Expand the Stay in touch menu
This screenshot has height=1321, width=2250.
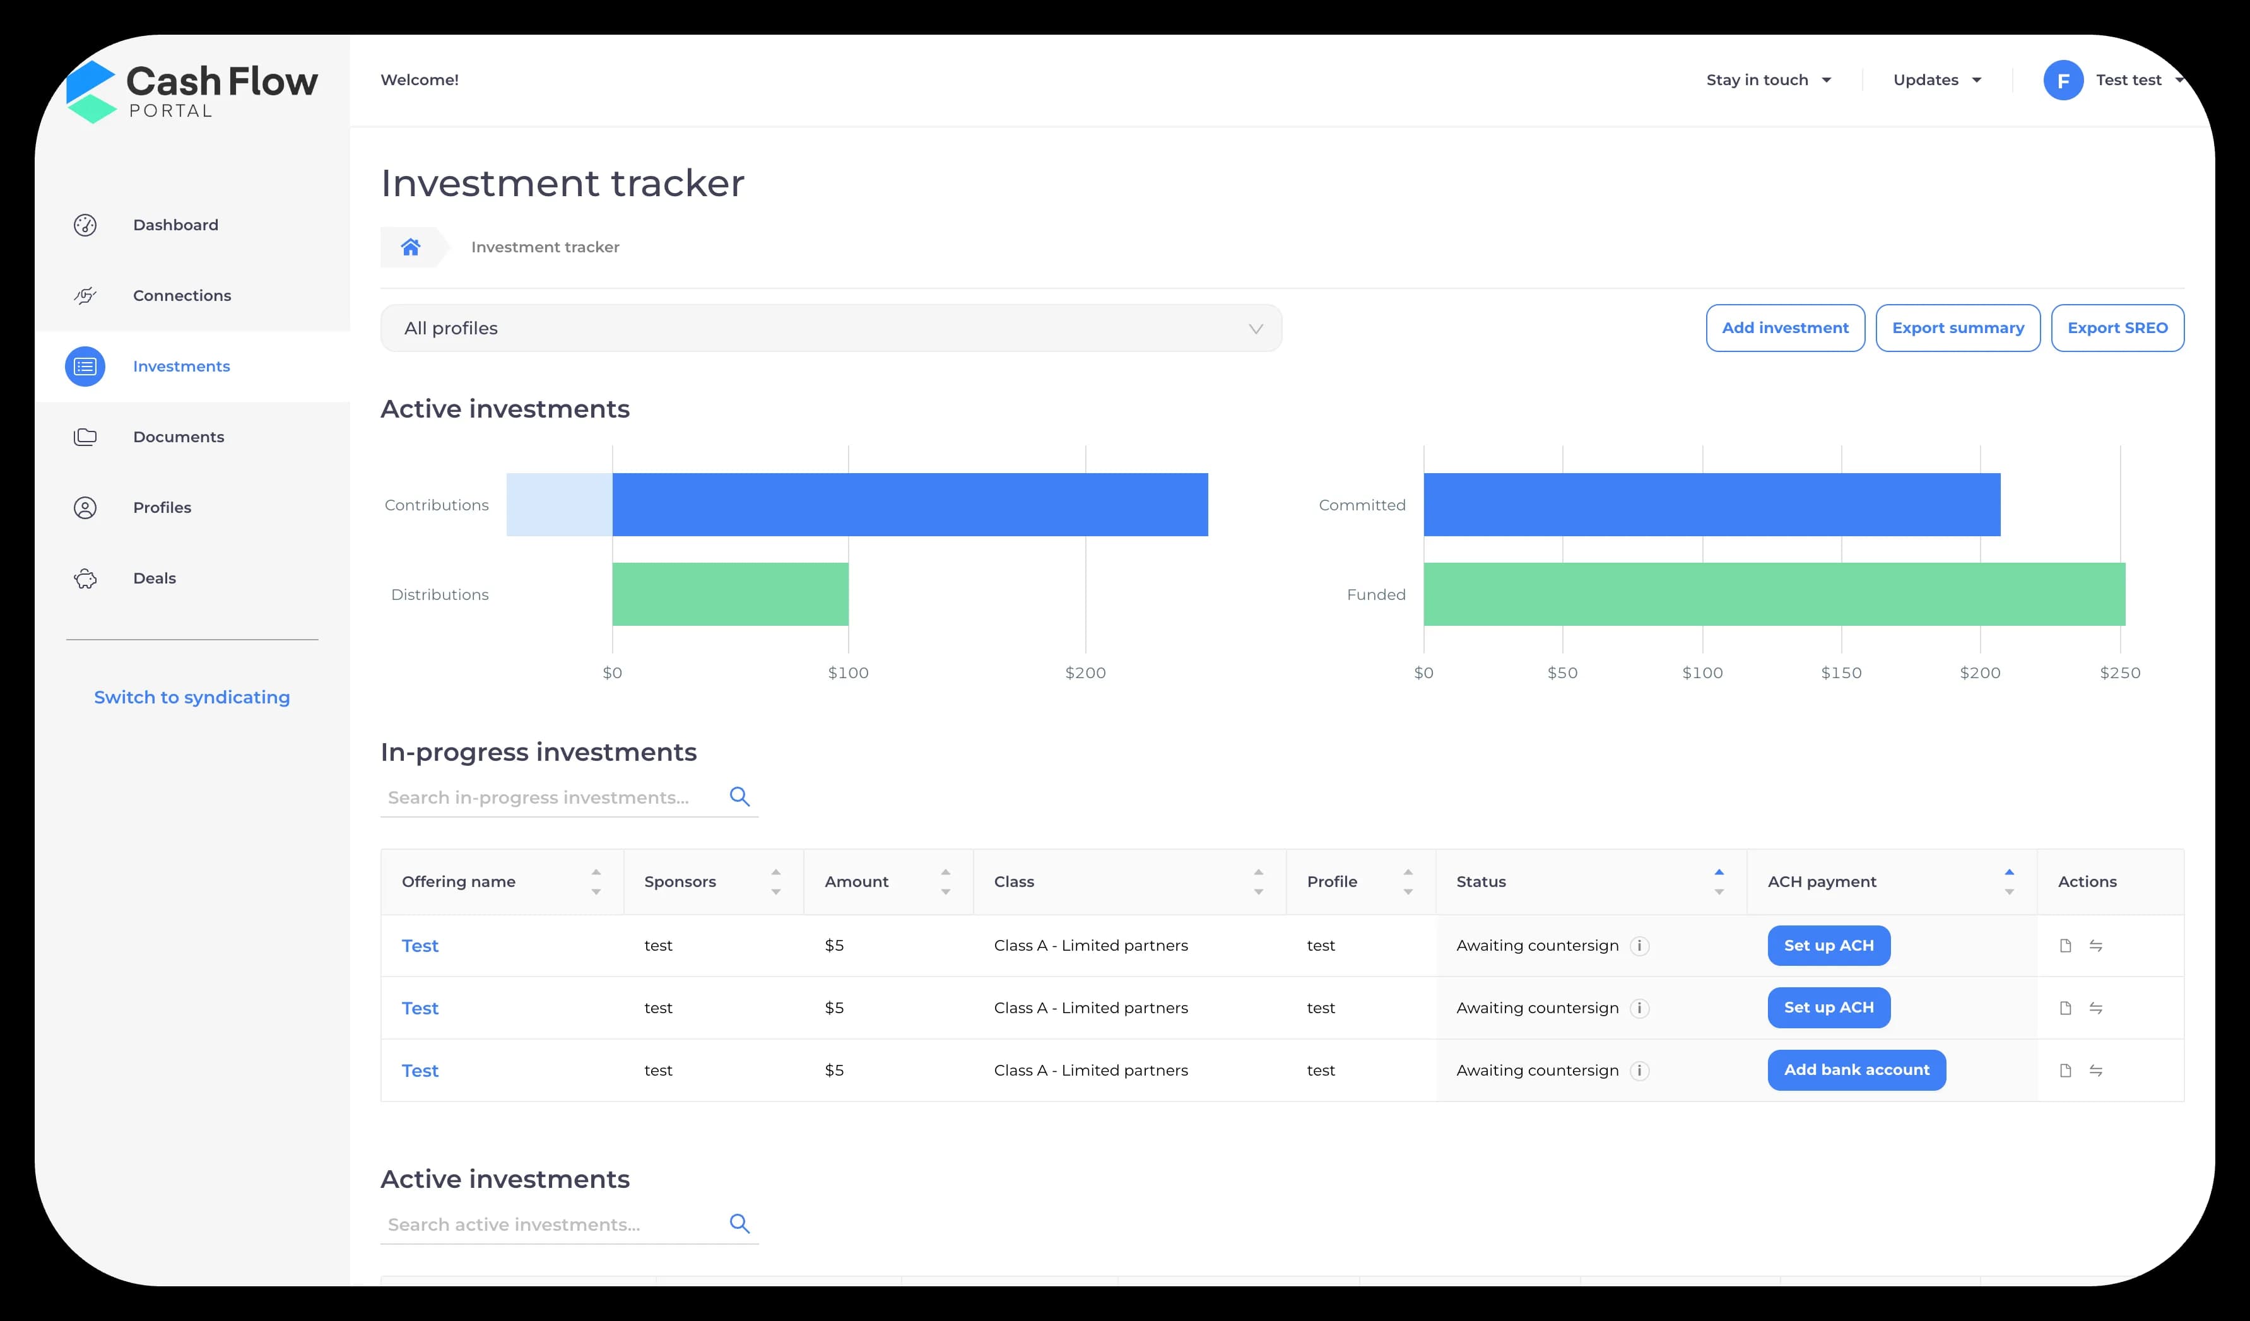point(1768,80)
